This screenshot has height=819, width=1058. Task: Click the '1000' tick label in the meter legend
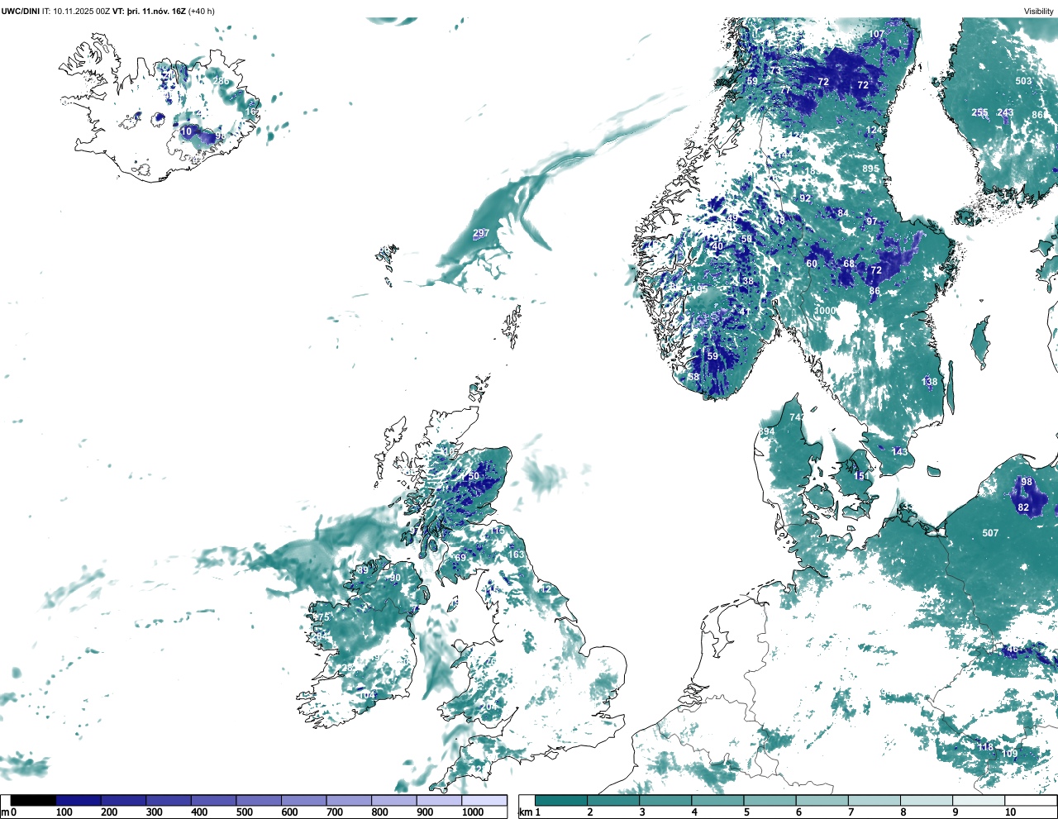pos(473,812)
